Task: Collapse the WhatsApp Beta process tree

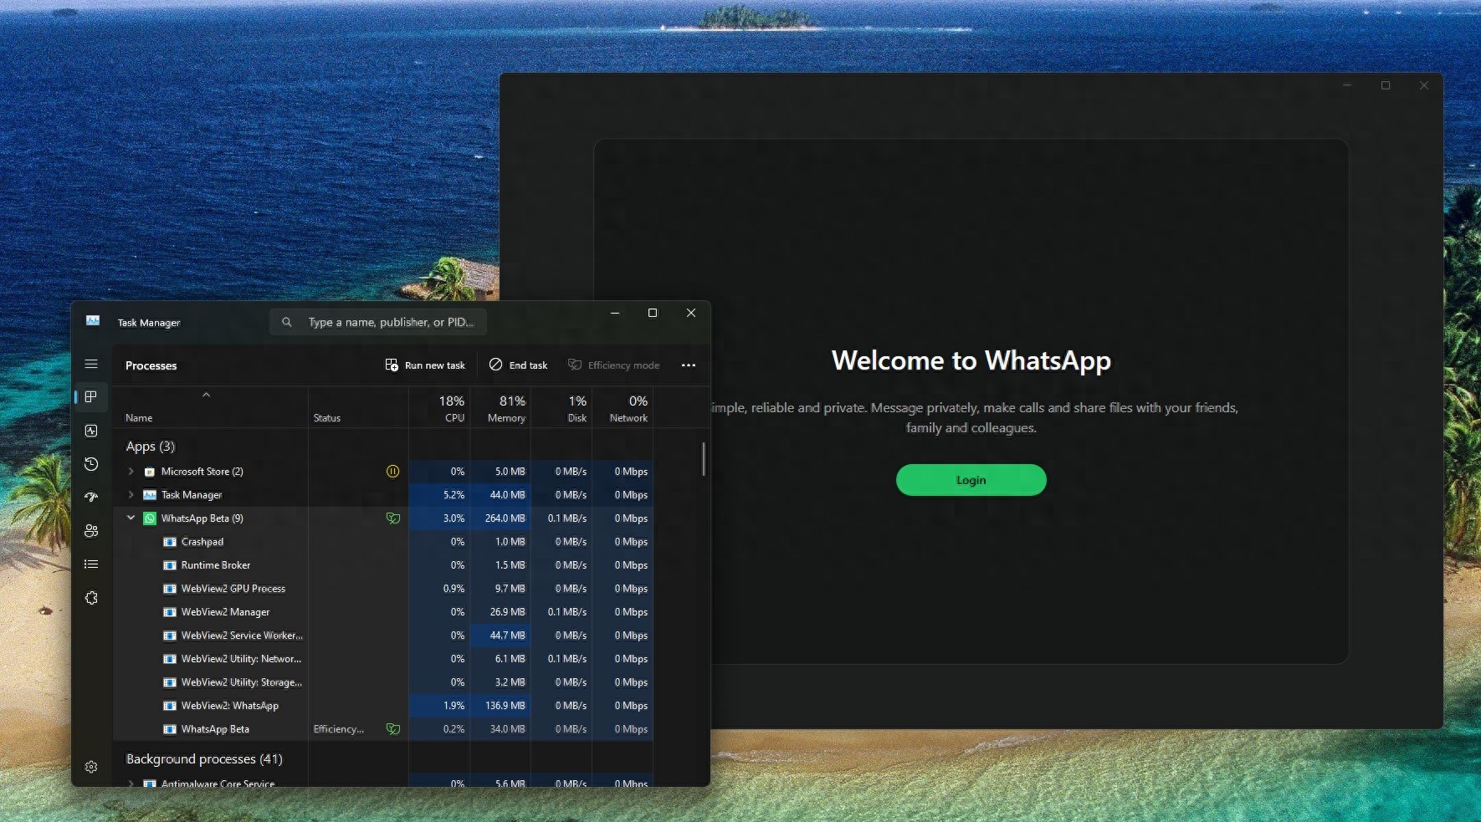Action: tap(131, 518)
